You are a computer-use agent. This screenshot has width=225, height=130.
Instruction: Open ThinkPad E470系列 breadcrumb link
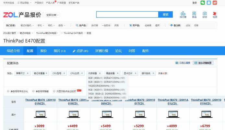(x=73, y=33)
